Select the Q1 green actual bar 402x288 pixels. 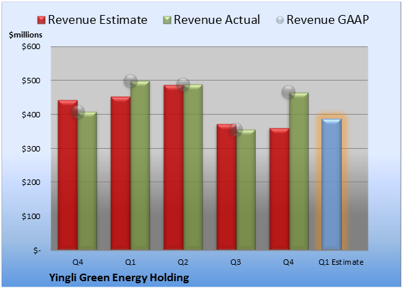click(x=140, y=165)
